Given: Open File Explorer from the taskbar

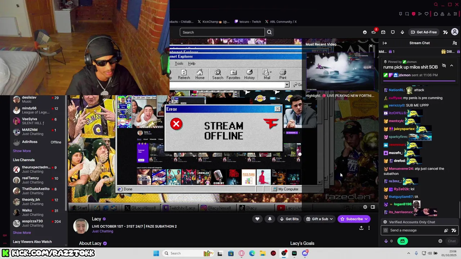Looking at the screenshot, I should click(263, 253).
